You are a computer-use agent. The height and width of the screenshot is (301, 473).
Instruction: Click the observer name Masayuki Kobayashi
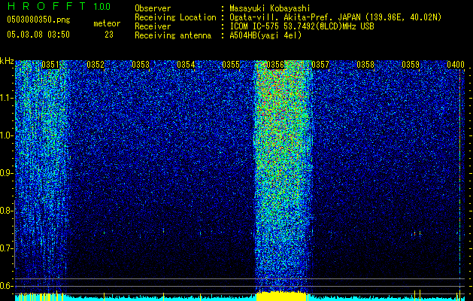270,8
